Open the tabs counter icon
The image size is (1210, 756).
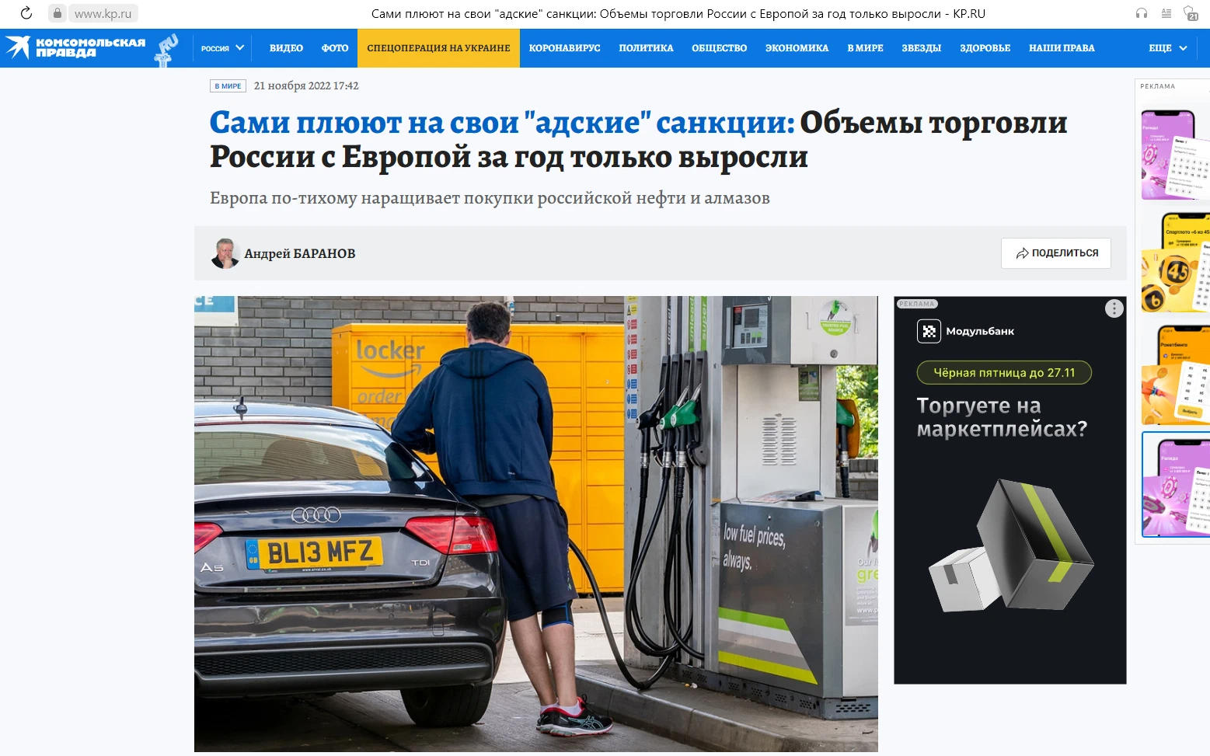click(1191, 13)
